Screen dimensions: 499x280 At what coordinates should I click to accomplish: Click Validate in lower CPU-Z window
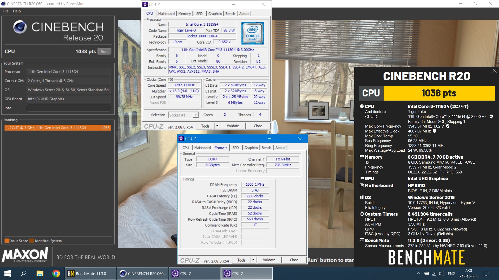[269, 260]
